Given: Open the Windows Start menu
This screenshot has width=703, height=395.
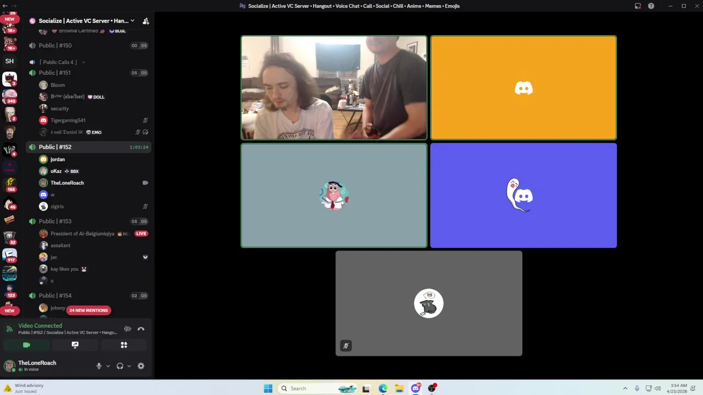Looking at the screenshot, I should tap(268, 388).
